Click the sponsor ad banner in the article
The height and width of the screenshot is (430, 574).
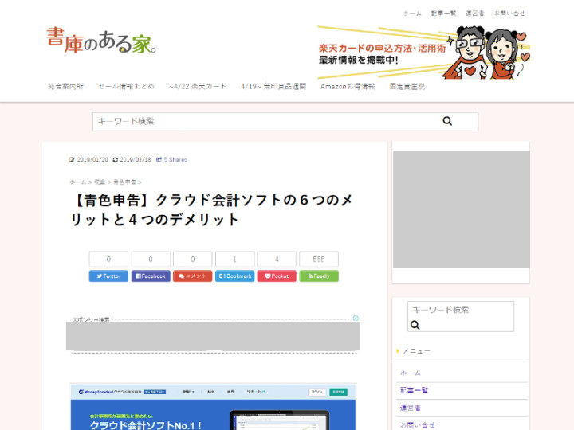pyautogui.click(x=213, y=336)
